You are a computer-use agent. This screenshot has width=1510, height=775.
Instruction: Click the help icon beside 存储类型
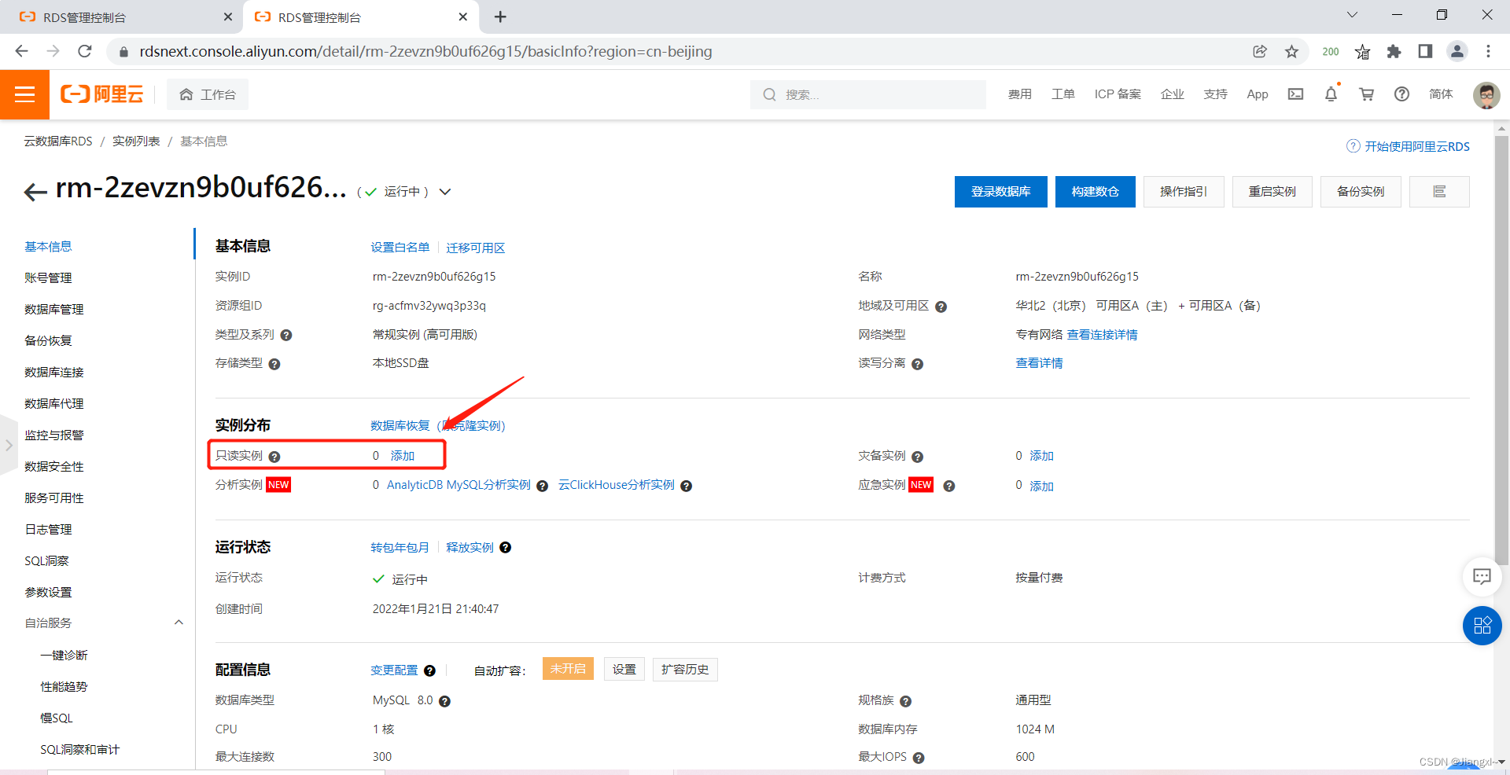[274, 364]
